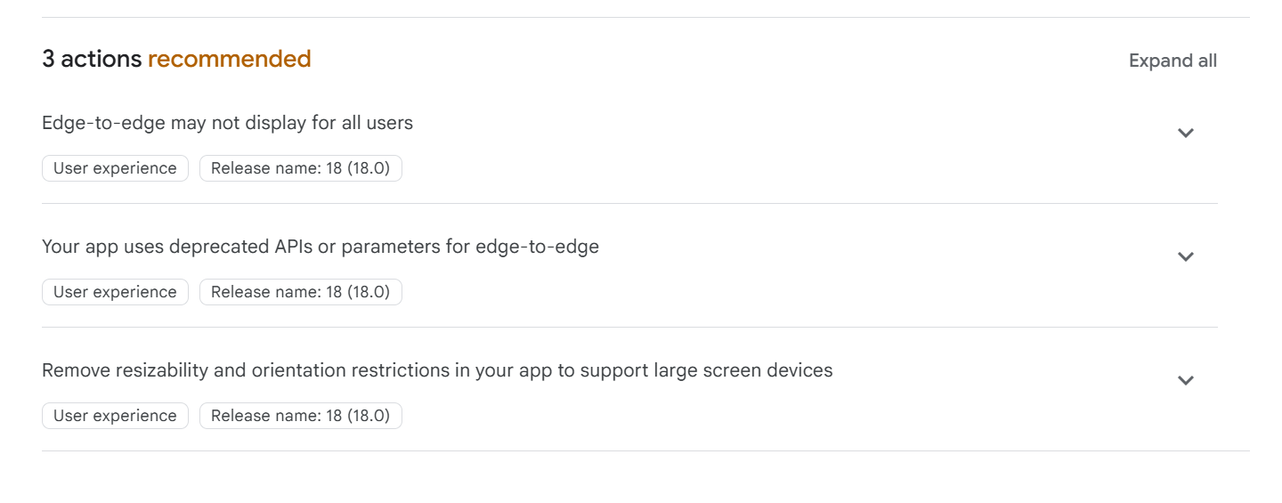Click User experience chip under Edge-to-edge display item
The height and width of the screenshot is (503, 1282).
[115, 168]
